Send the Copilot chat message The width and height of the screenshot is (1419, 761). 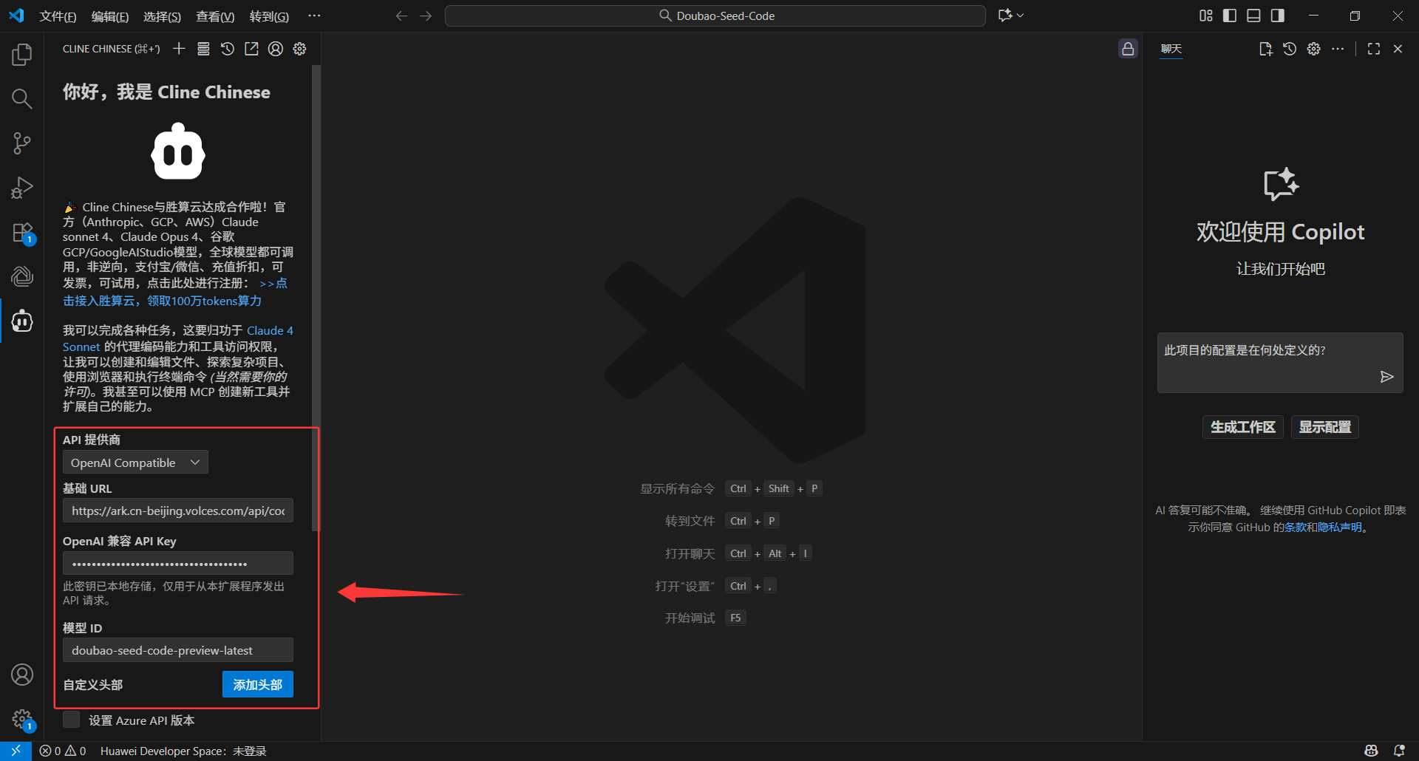click(1386, 377)
